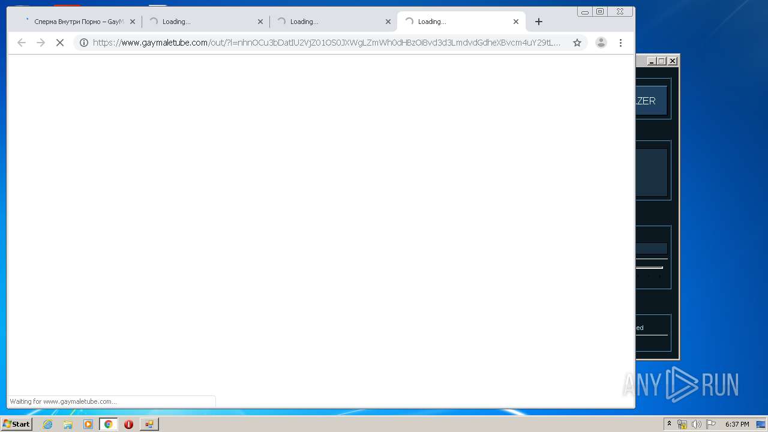Open the volume speaker tray icon
Screen dimensions: 768x432
click(x=697, y=424)
